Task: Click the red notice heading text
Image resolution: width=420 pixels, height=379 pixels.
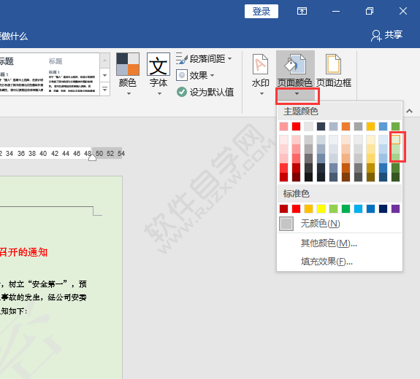Action: click(x=23, y=252)
